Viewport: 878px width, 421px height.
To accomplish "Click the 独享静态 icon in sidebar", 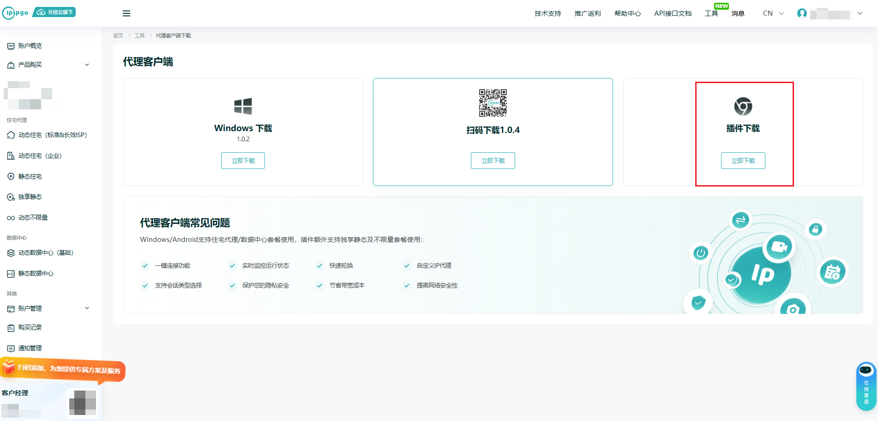I will pyautogui.click(x=11, y=197).
